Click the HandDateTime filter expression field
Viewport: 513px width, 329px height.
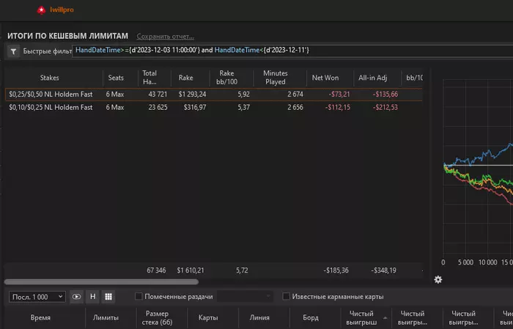click(292, 51)
